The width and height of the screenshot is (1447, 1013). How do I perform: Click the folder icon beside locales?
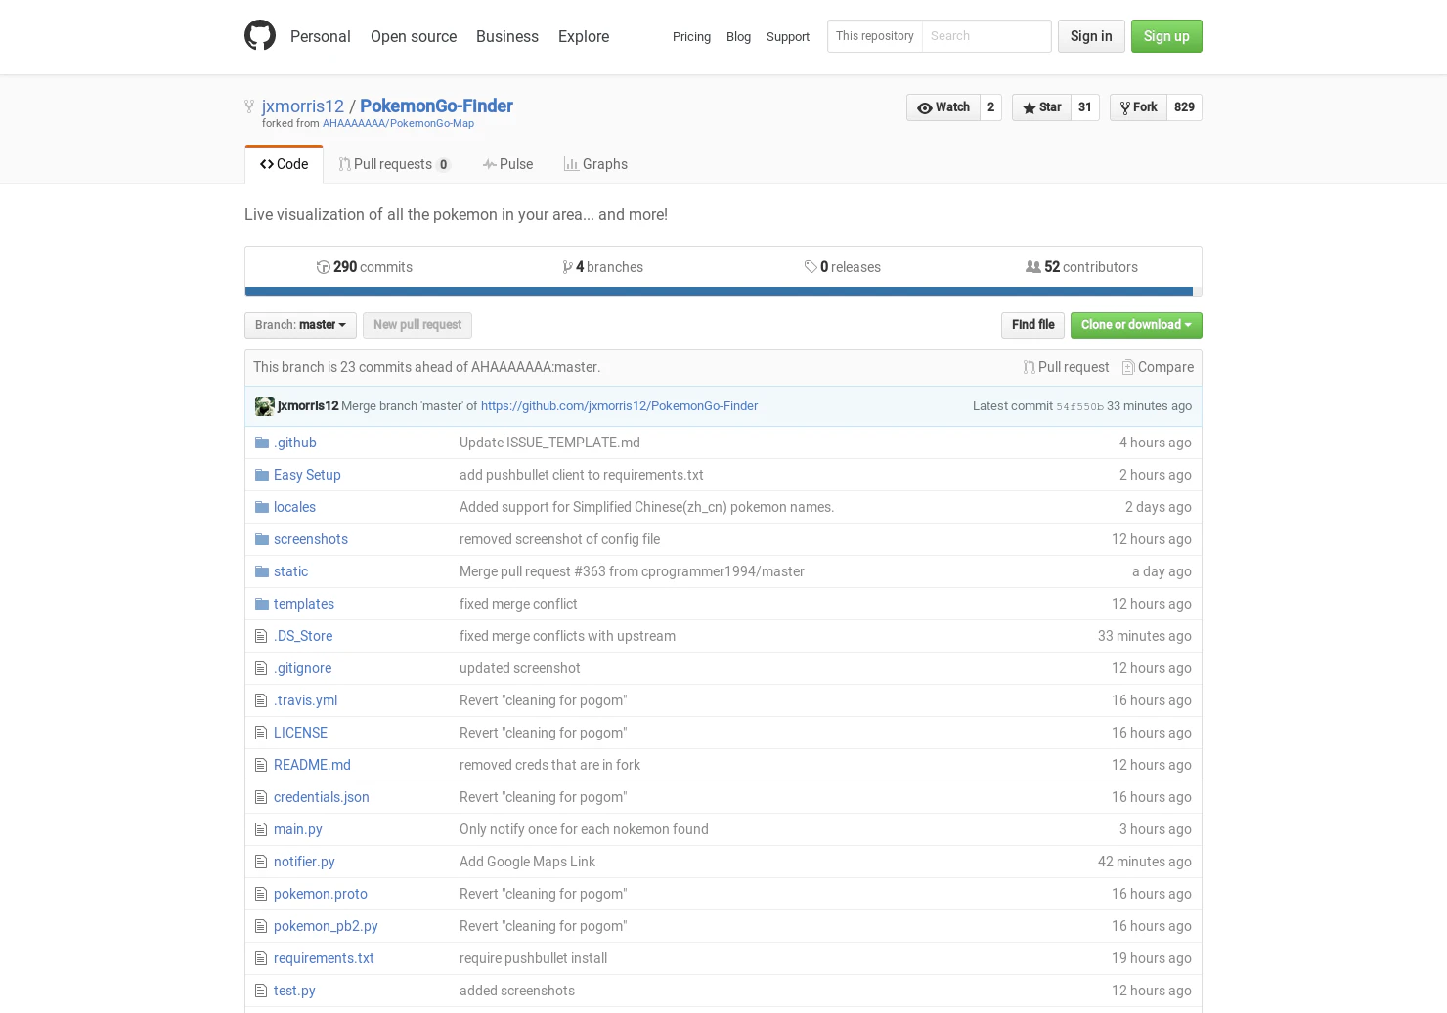pyautogui.click(x=262, y=507)
